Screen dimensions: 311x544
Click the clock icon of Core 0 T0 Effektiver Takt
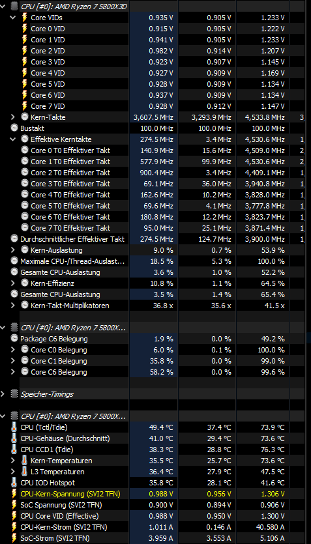pyautogui.click(x=24, y=150)
